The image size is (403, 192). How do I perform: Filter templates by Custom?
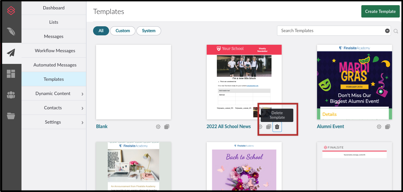(123, 31)
